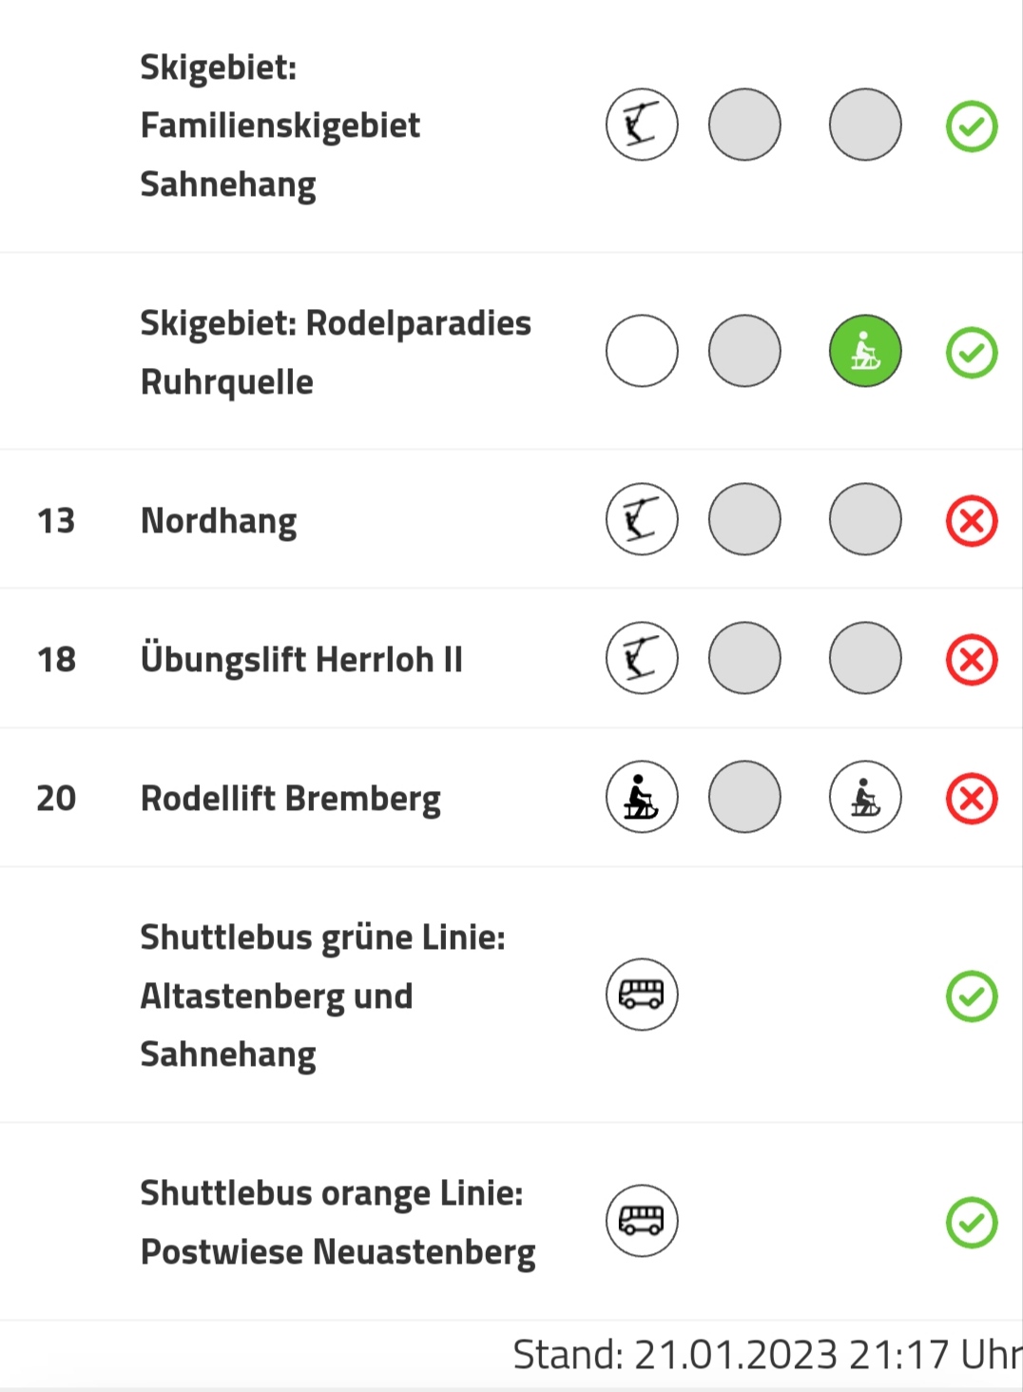Click the ski lift icon for Familienskigebiet Sahnehang

coord(642,125)
